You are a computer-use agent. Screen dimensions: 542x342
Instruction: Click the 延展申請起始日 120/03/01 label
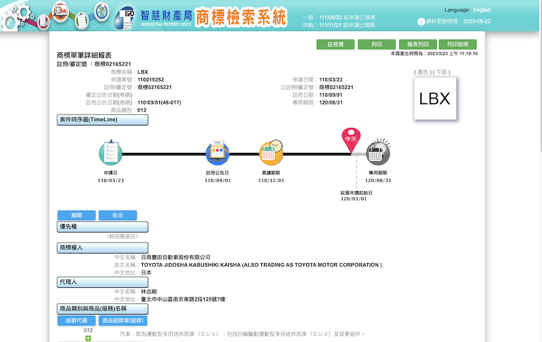coord(356,196)
